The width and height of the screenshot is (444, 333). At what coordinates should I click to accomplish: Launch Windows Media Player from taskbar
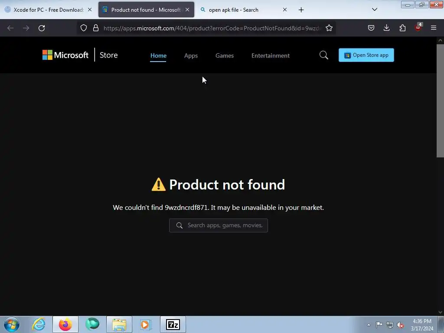146,324
